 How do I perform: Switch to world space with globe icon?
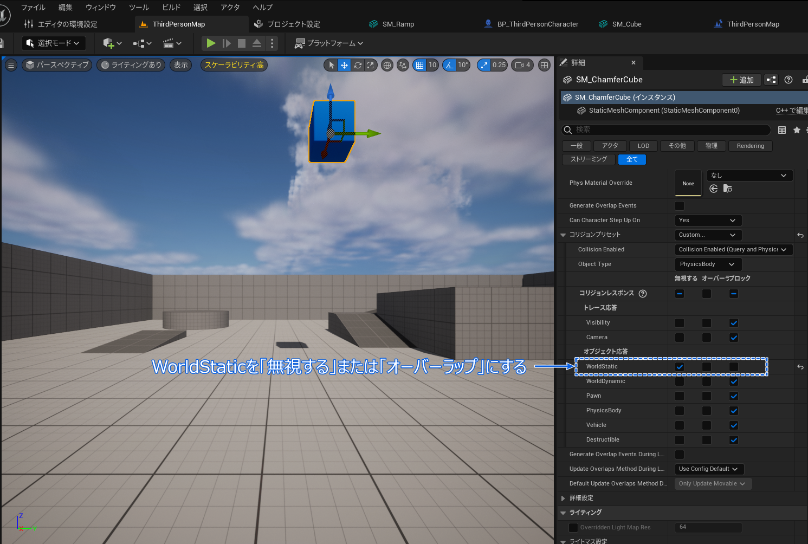click(x=387, y=64)
